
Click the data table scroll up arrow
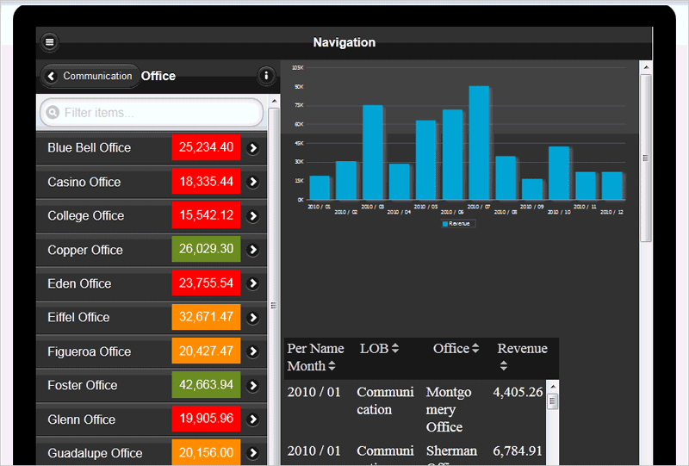(553, 387)
